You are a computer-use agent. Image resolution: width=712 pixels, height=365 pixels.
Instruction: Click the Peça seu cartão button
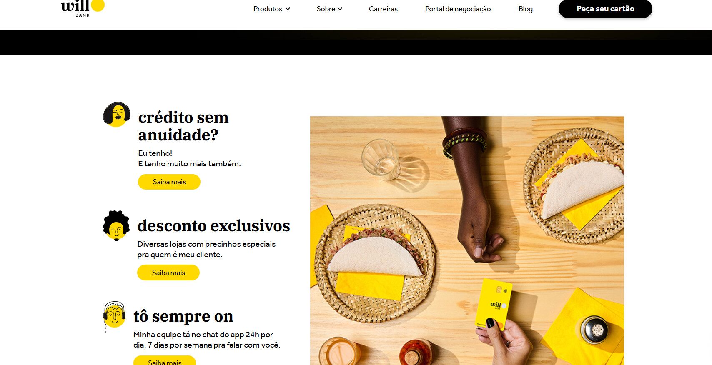pos(605,9)
